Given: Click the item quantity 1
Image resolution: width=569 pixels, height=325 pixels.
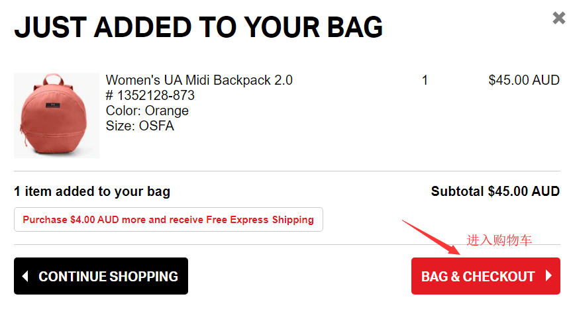Looking at the screenshot, I should click(x=425, y=80).
